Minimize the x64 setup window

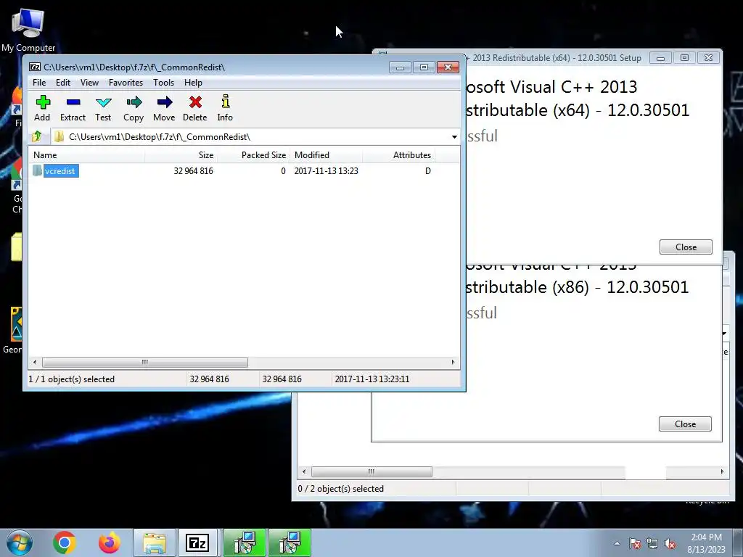click(x=660, y=58)
